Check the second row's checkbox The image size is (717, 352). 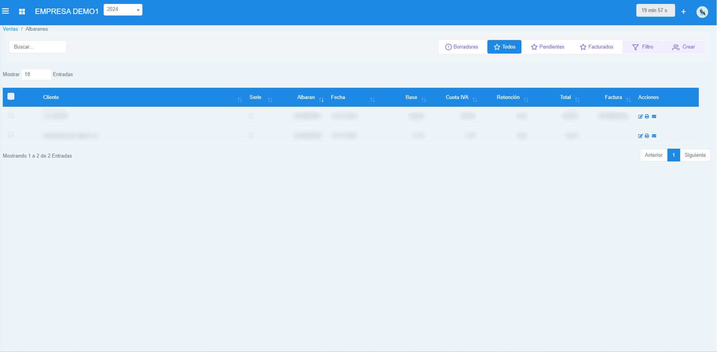pyautogui.click(x=11, y=135)
